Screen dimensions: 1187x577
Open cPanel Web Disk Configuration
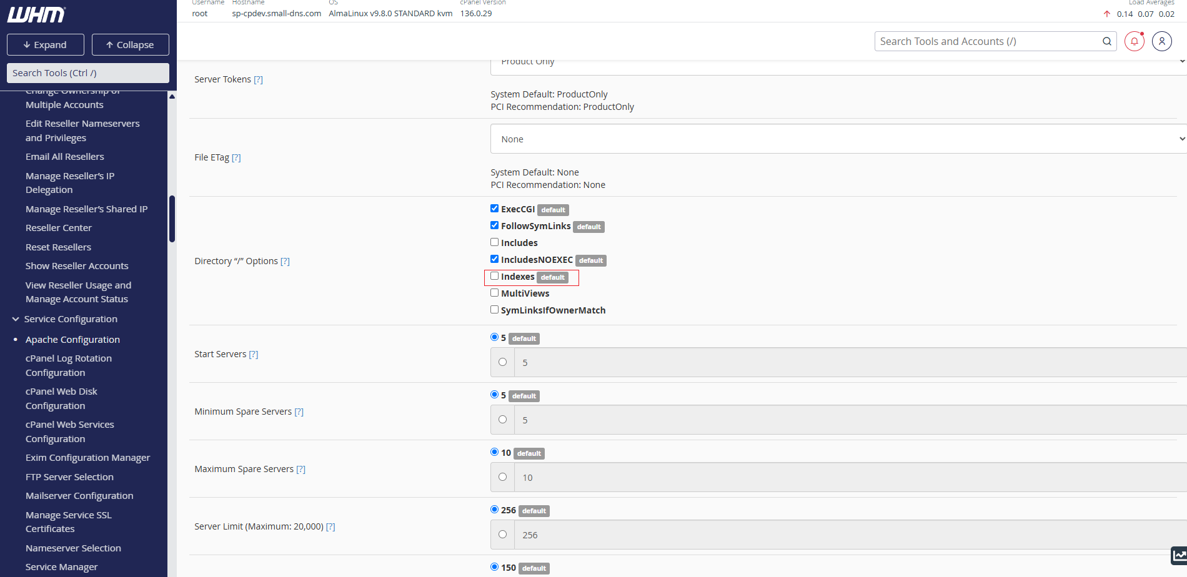(x=61, y=398)
